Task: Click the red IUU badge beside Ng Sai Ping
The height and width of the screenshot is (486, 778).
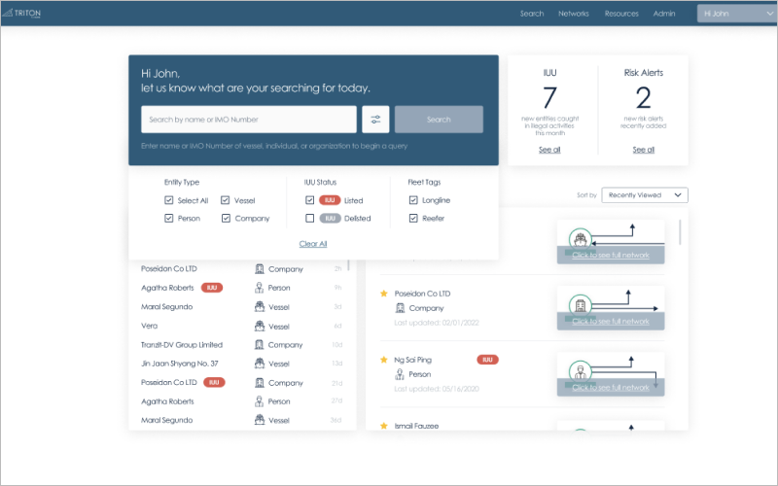Action: (487, 360)
